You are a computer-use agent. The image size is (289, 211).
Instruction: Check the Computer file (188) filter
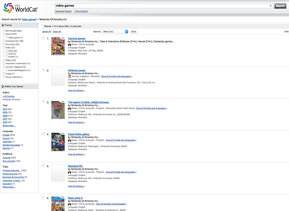[4, 41]
